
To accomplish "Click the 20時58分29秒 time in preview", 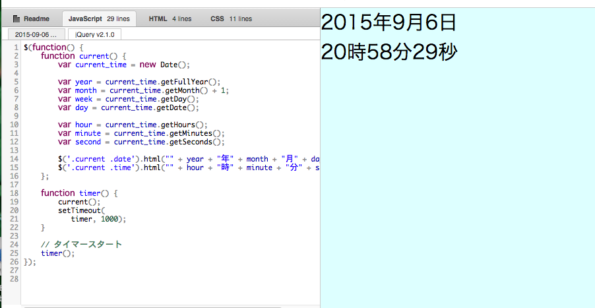I will click(389, 51).
